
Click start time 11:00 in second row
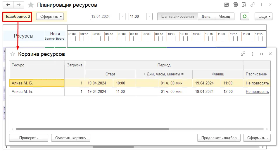(x=120, y=92)
